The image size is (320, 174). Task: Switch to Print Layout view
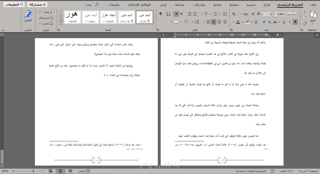point(60,171)
